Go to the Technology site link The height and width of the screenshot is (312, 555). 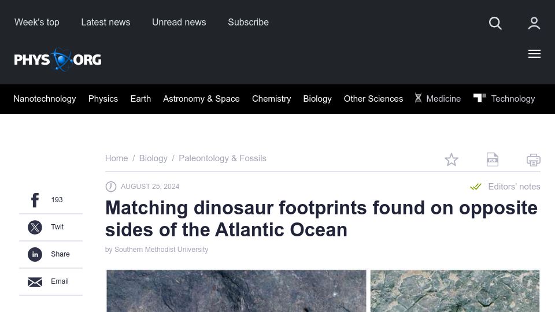pos(513,99)
